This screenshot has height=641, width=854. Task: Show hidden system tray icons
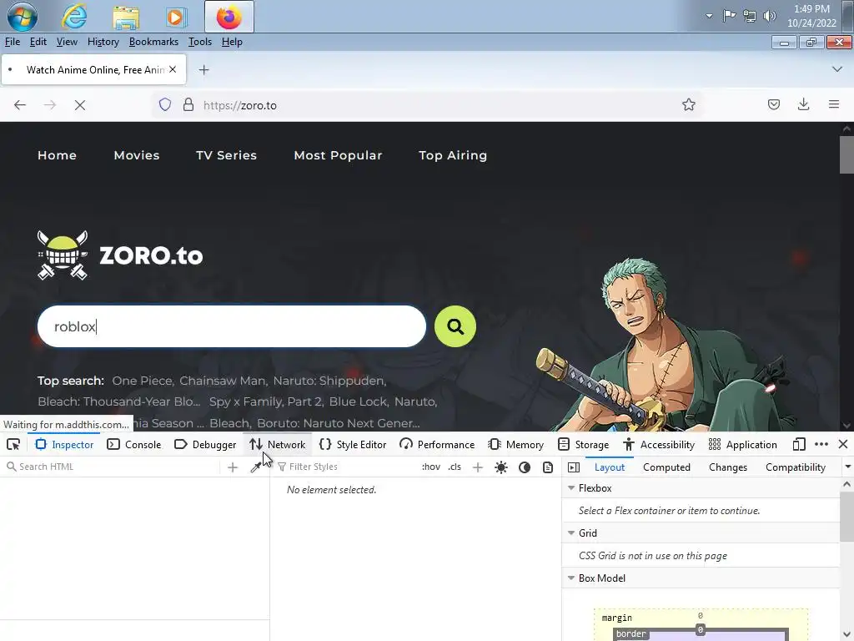click(x=709, y=16)
